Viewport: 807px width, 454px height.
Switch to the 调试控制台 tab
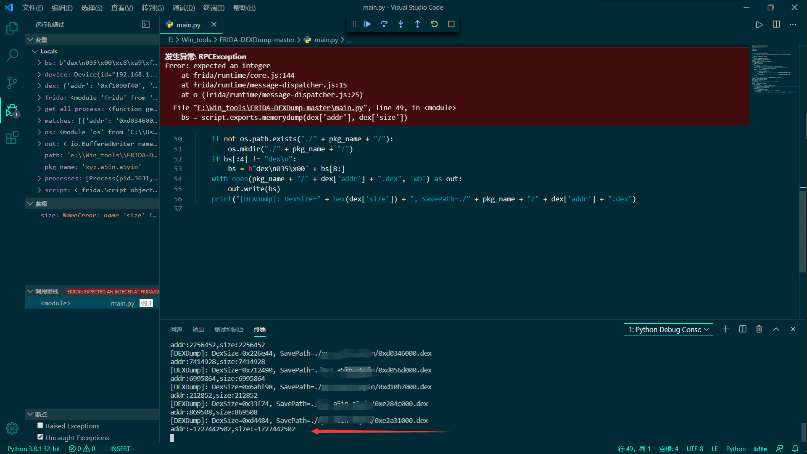tap(229, 330)
